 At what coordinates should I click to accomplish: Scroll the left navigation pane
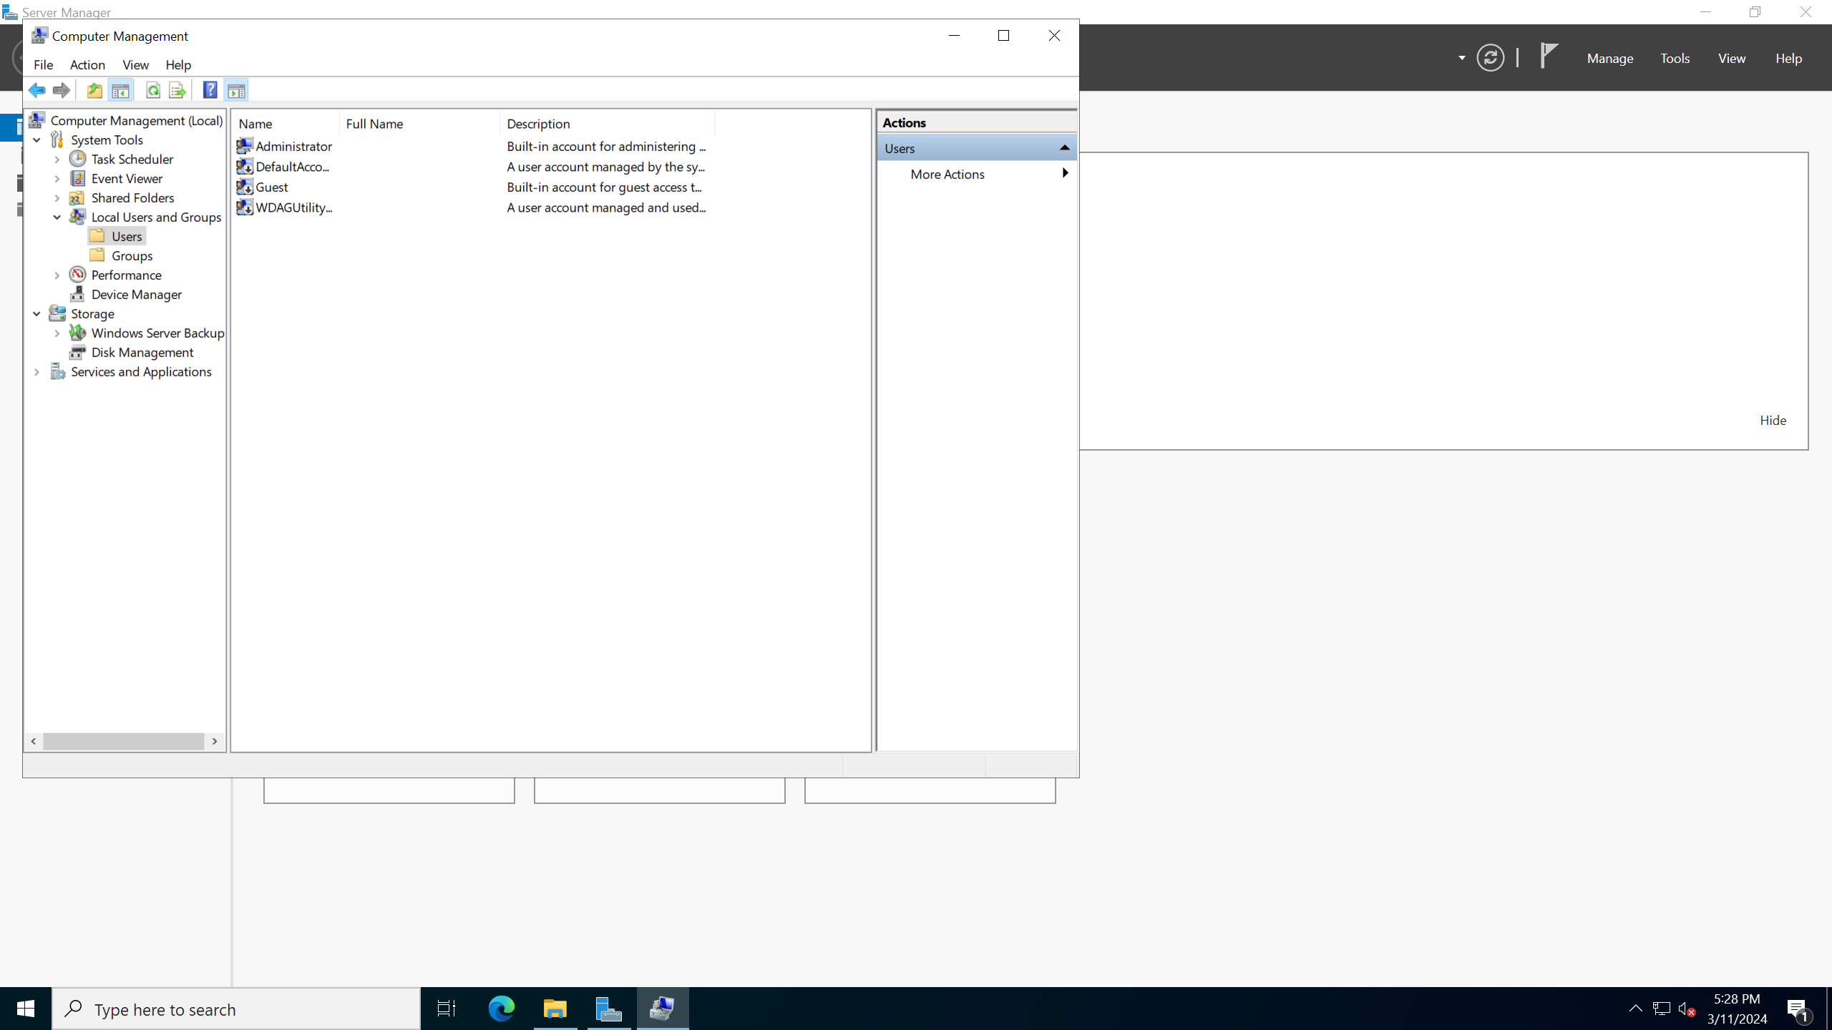coord(123,741)
